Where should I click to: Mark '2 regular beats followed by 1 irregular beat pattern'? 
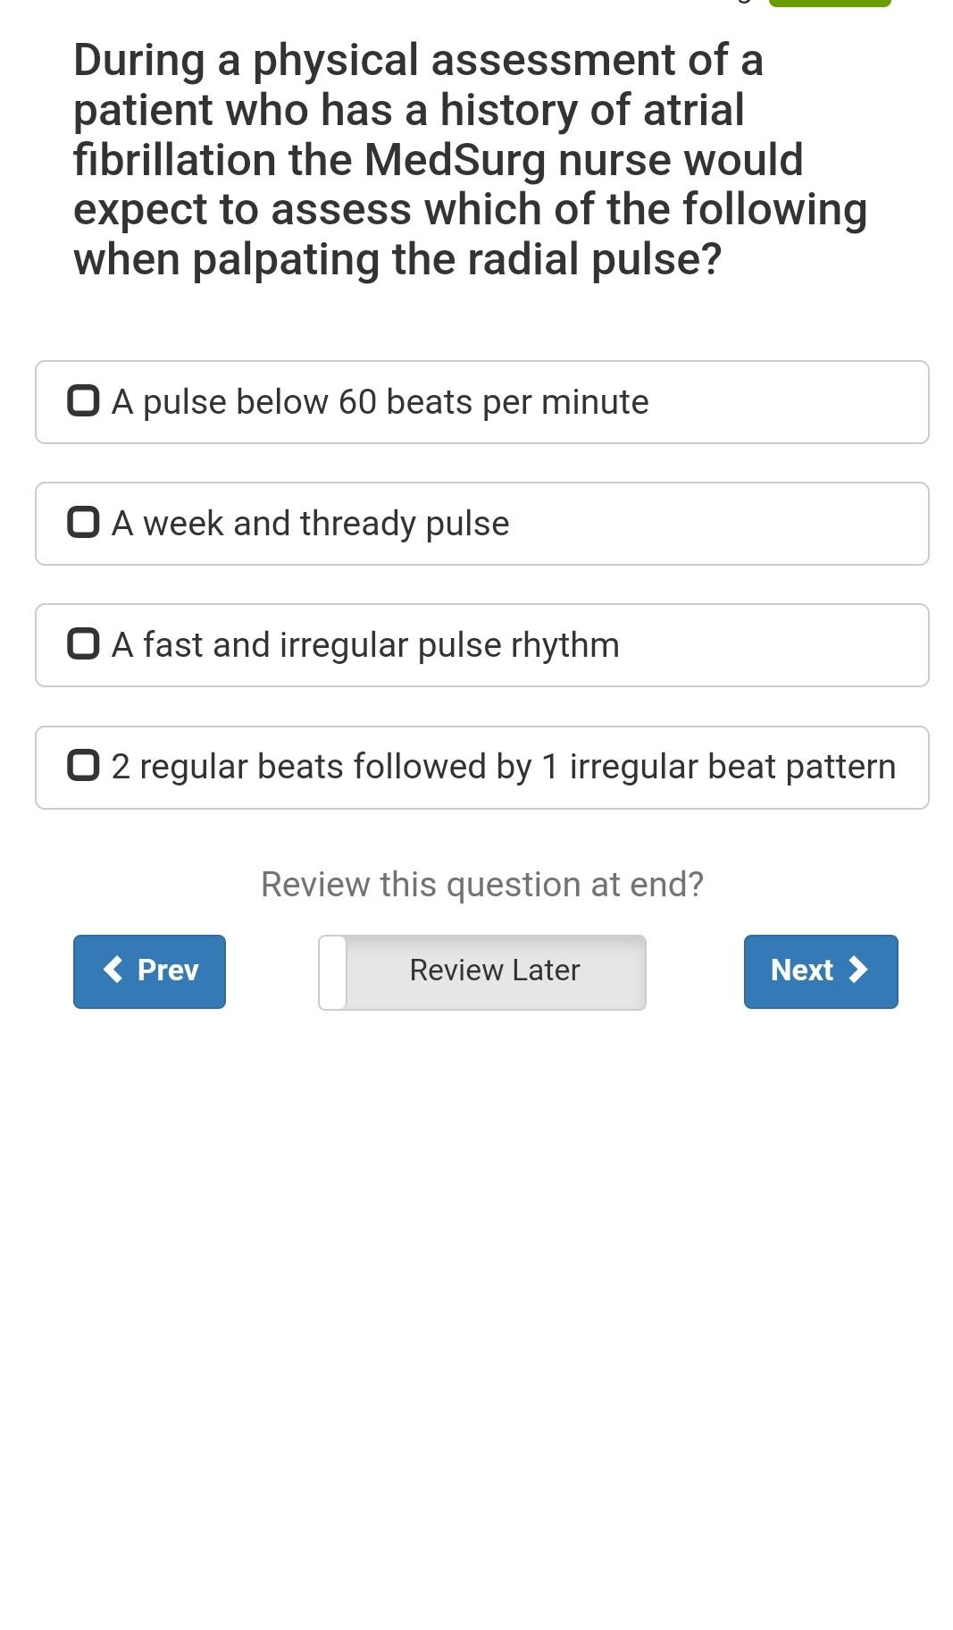[83, 767]
